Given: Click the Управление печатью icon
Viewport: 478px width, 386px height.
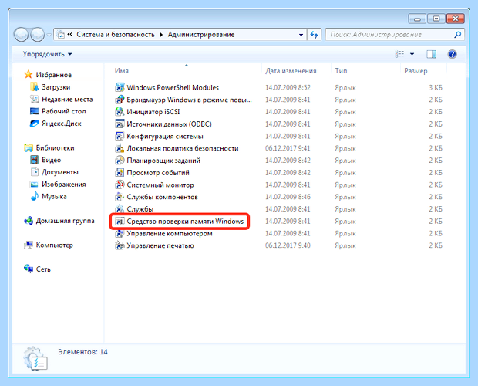Looking at the screenshot, I should [119, 245].
